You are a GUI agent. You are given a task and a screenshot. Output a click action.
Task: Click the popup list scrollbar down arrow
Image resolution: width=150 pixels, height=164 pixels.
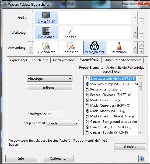pyautogui.click(x=140, y=133)
